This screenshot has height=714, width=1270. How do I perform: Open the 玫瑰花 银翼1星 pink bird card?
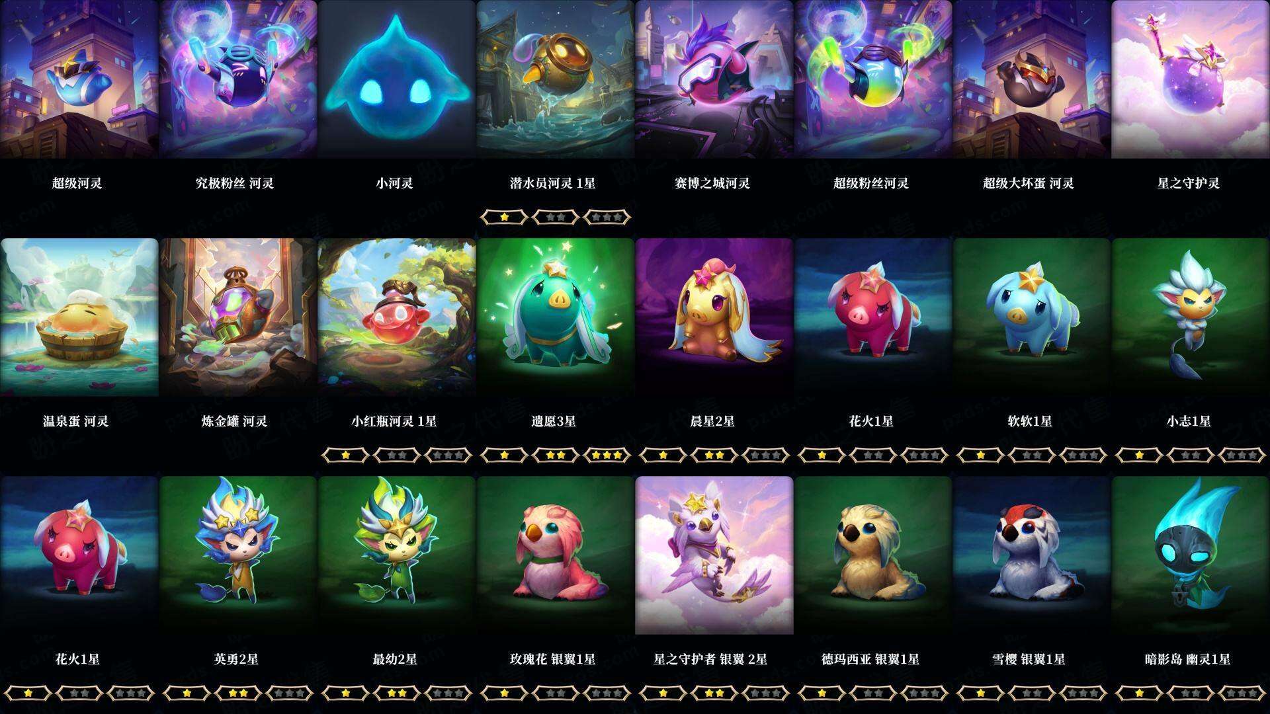click(556, 555)
